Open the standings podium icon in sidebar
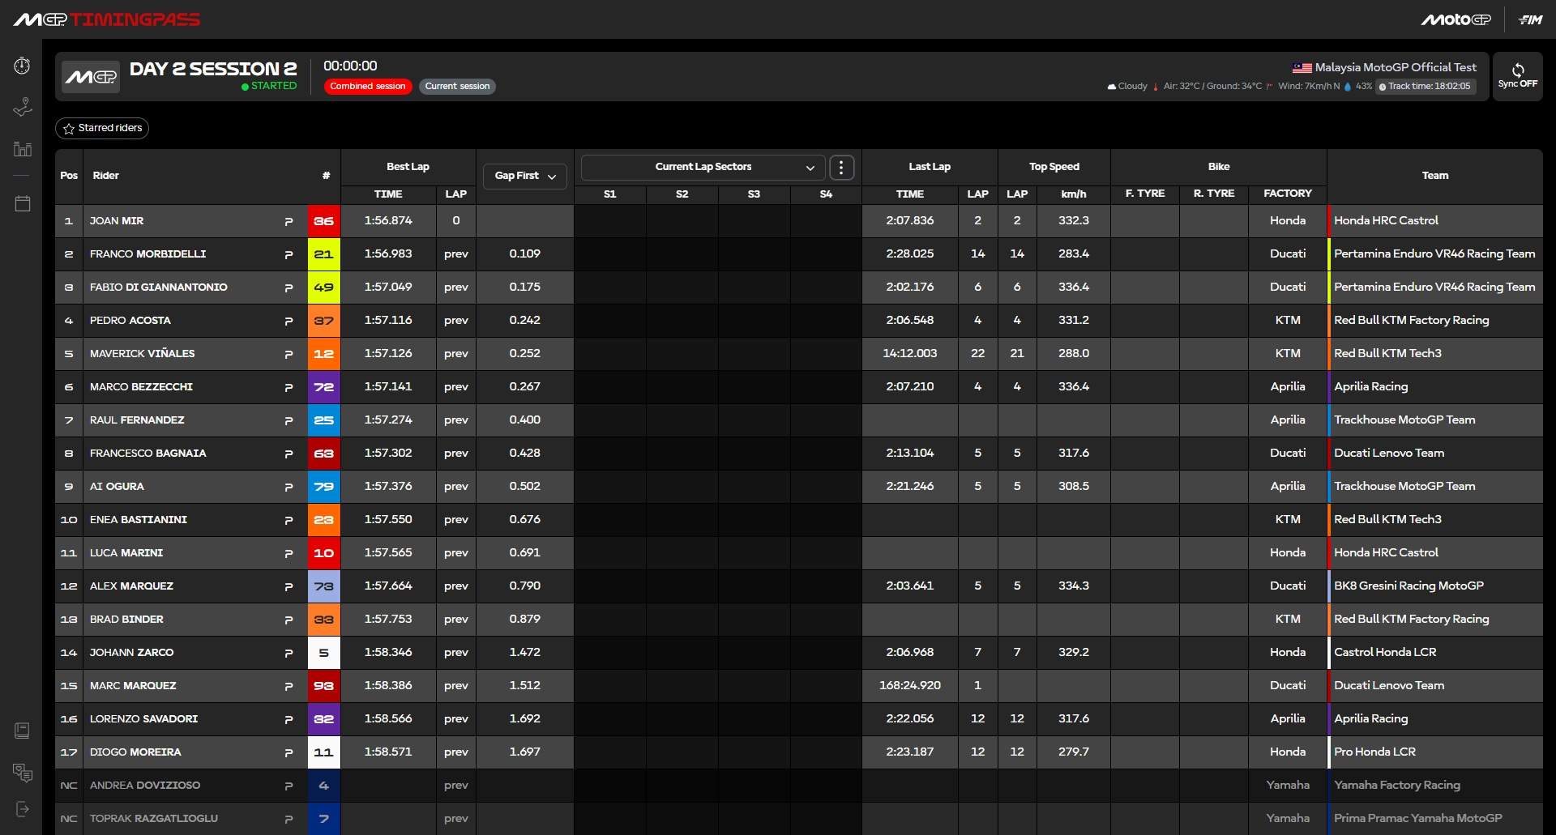Viewport: 1556px width, 835px height. (22, 149)
